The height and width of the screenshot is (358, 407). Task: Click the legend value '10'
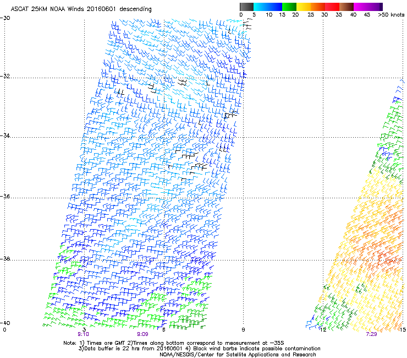coord(269,14)
